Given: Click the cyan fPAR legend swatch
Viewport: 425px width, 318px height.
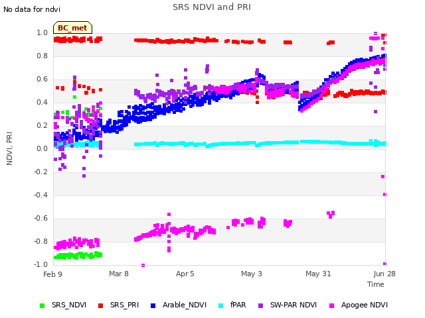Looking at the screenshot, I should (221, 306).
